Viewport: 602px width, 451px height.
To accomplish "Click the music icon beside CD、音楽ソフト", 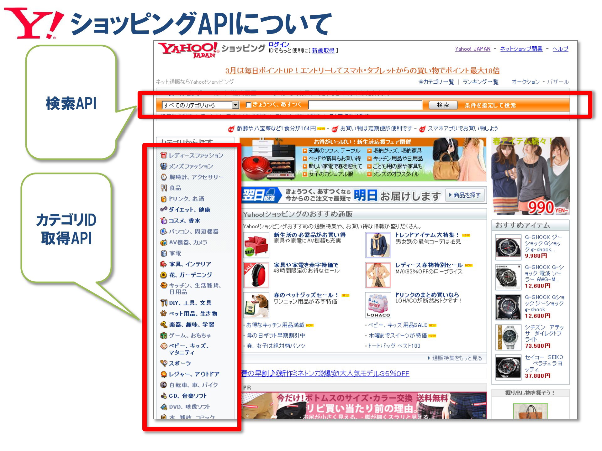I will pyautogui.click(x=163, y=396).
